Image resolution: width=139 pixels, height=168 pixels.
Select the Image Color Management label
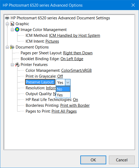[x=44, y=30]
